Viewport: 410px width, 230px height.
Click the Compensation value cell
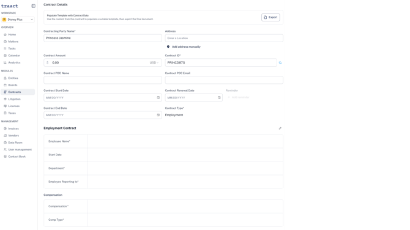coord(185,207)
